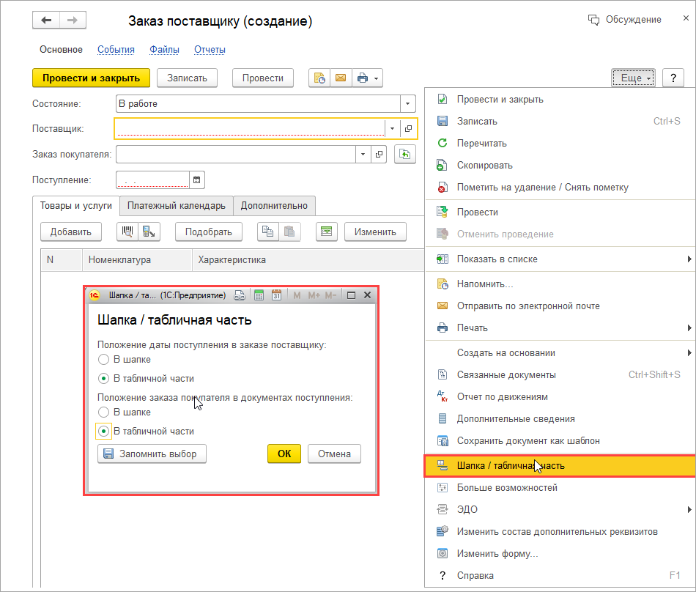The image size is (696, 592).
Task: Choose Справка in the menu
Action: (x=560, y=576)
